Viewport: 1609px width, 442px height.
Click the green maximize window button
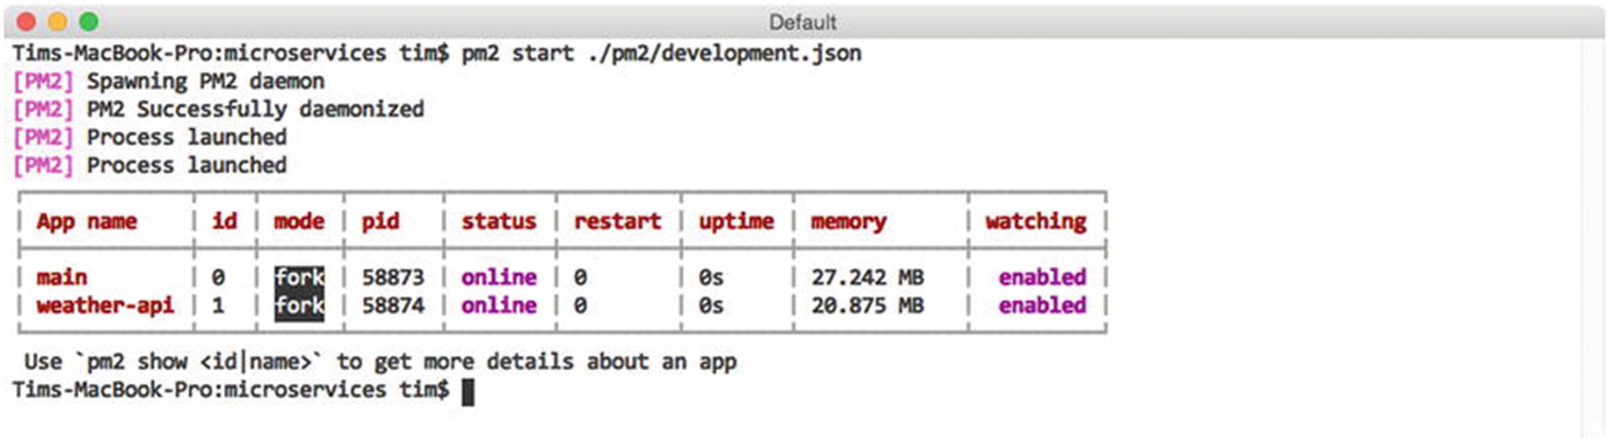pos(88,21)
